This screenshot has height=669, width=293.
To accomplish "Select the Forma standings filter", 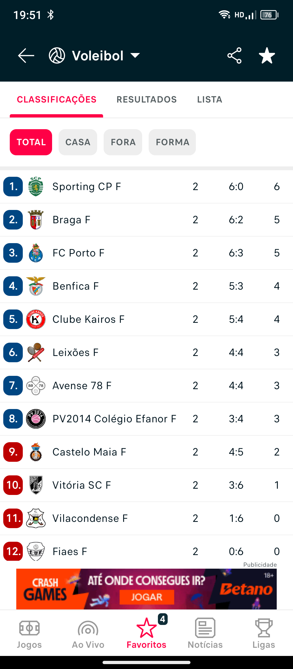I will (x=172, y=142).
